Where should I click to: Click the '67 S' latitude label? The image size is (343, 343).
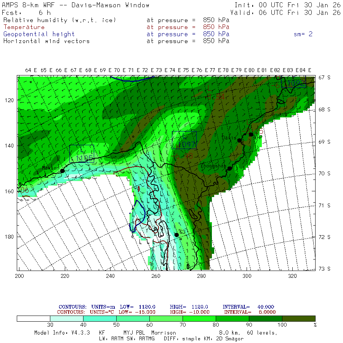point(324,77)
